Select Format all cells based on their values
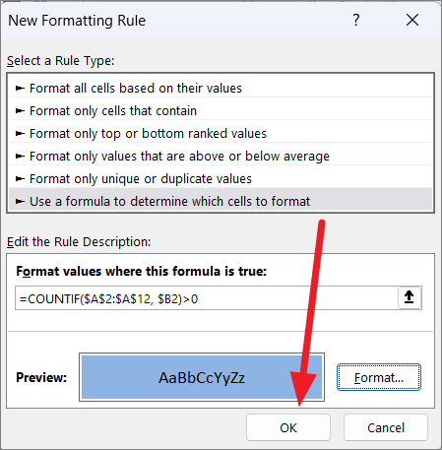Screen dimensions: 442x450 click(221, 88)
